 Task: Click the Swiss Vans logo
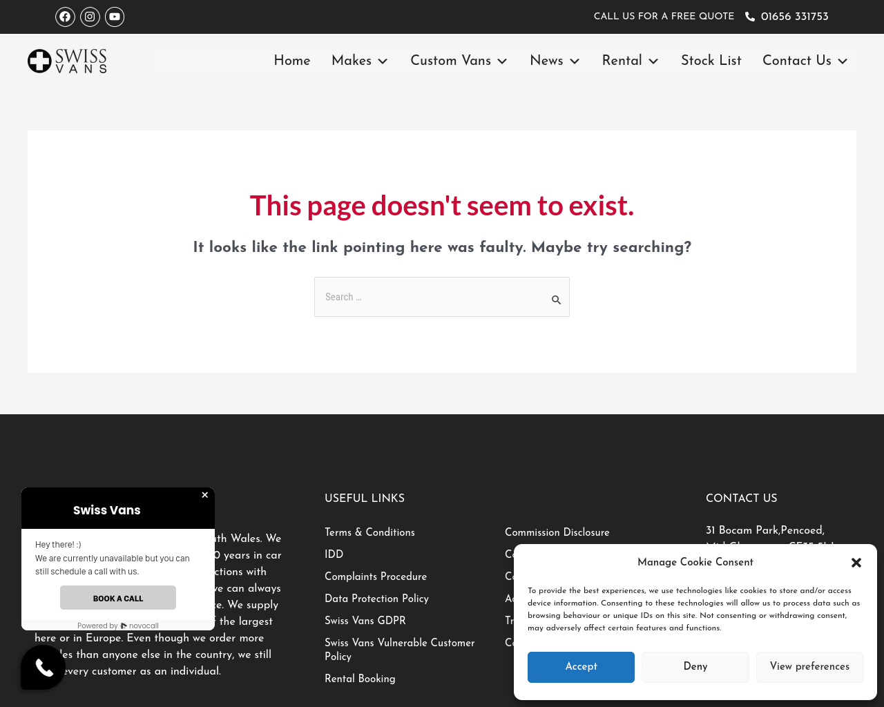pyautogui.click(x=67, y=61)
